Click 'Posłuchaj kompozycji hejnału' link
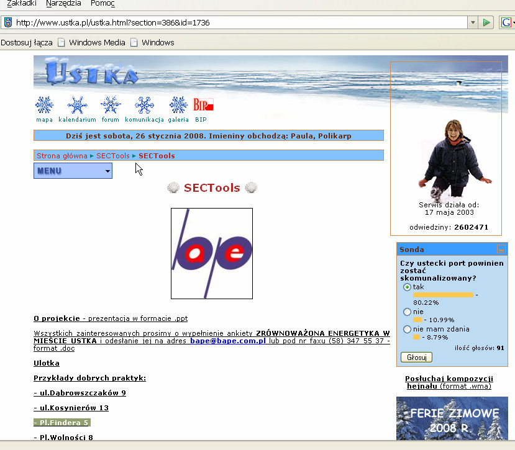The height and width of the screenshot is (450, 515). [x=449, y=382]
